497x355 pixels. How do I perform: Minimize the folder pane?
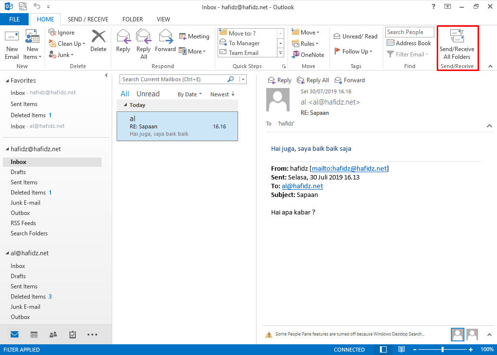pos(106,75)
